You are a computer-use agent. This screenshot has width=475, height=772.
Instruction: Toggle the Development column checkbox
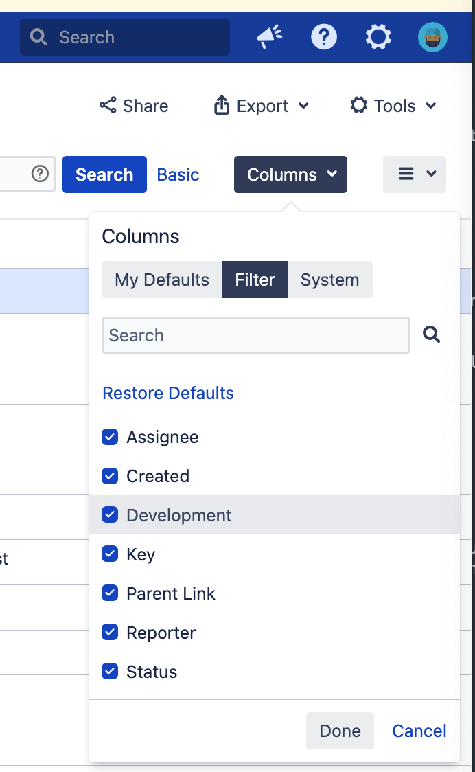coord(110,515)
